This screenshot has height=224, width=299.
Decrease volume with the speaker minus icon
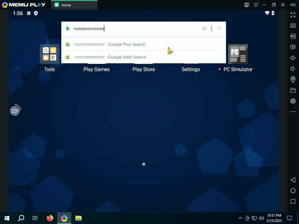pyautogui.click(x=293, y=69)
